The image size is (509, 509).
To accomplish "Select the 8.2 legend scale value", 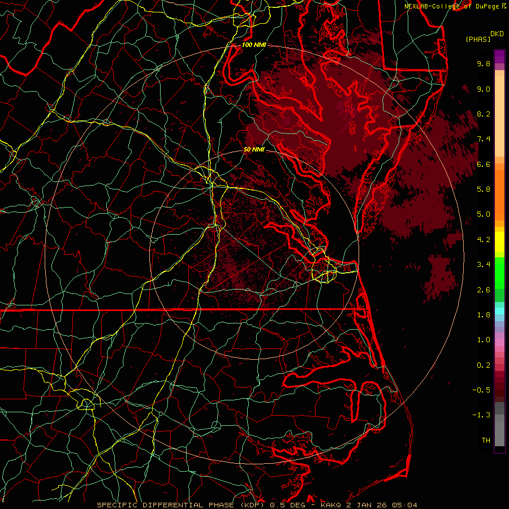I will [484, 114].
